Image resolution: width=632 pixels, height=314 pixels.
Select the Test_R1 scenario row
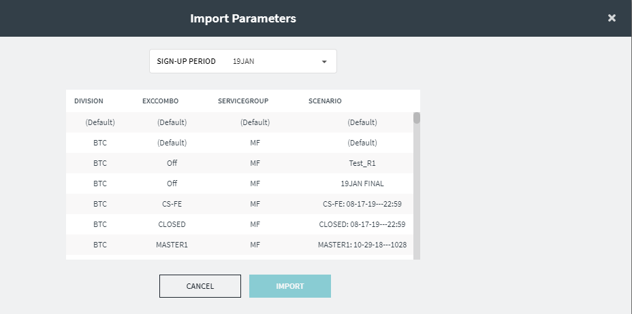(x=240, y=163)
